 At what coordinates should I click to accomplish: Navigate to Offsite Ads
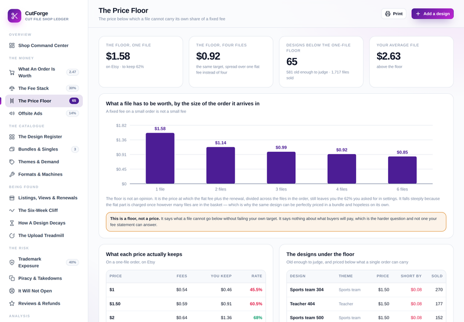[x=44, y=114]
